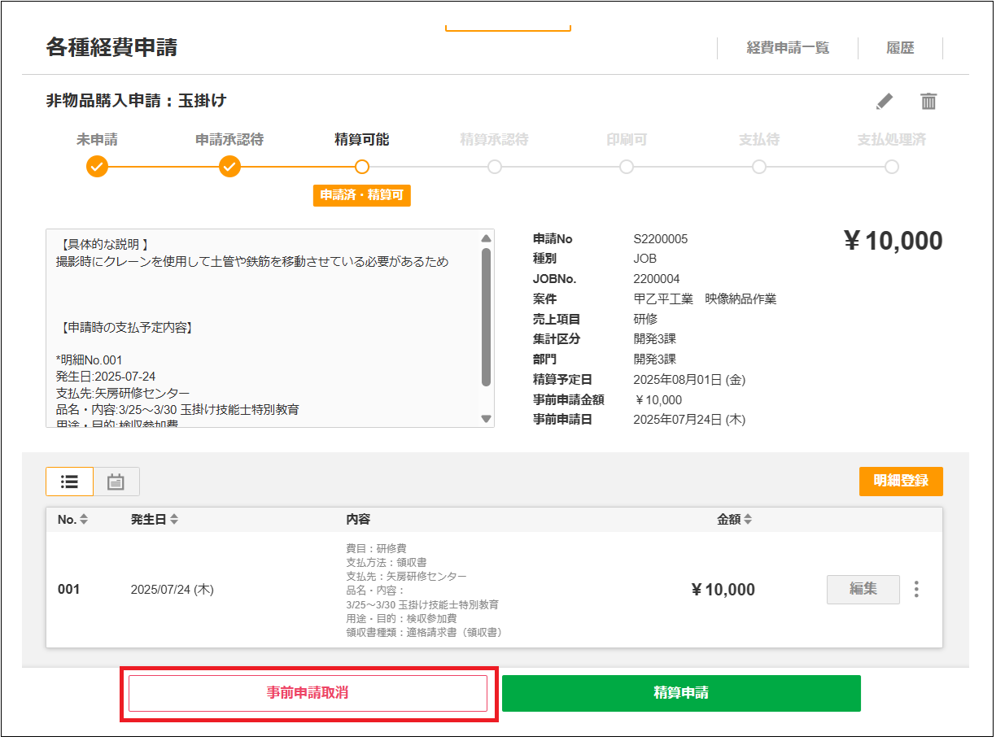The height and width of the screenshot is (741, 996).
Task: Sort table by No. column
Action: pyautogui.click(x=72, y=520)
